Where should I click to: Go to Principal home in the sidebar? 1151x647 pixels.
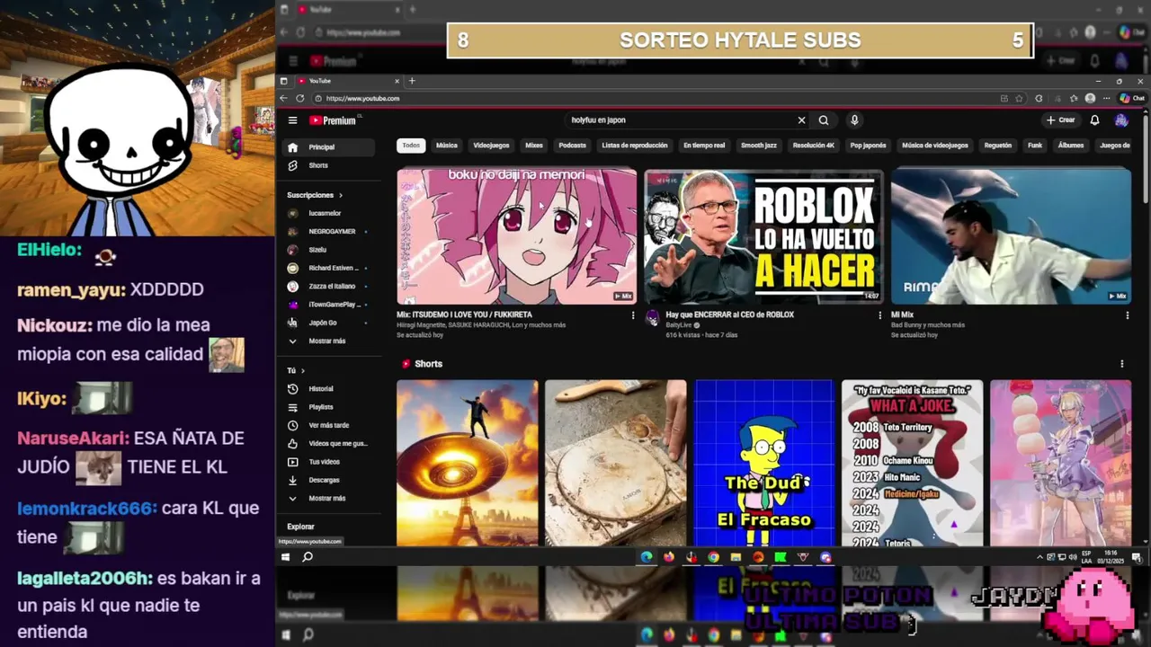pos(327,147)
